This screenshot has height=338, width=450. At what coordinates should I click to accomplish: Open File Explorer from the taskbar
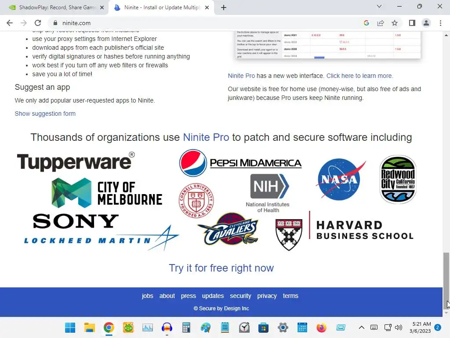coord(90,327)
